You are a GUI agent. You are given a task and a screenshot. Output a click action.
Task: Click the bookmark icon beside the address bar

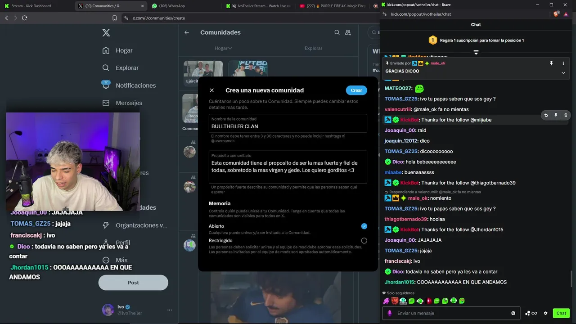point(114,18)
